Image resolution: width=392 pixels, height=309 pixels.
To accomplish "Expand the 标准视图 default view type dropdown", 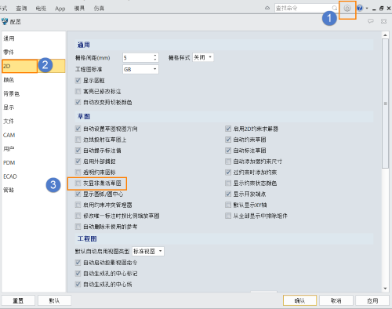I will pos(148,251).
